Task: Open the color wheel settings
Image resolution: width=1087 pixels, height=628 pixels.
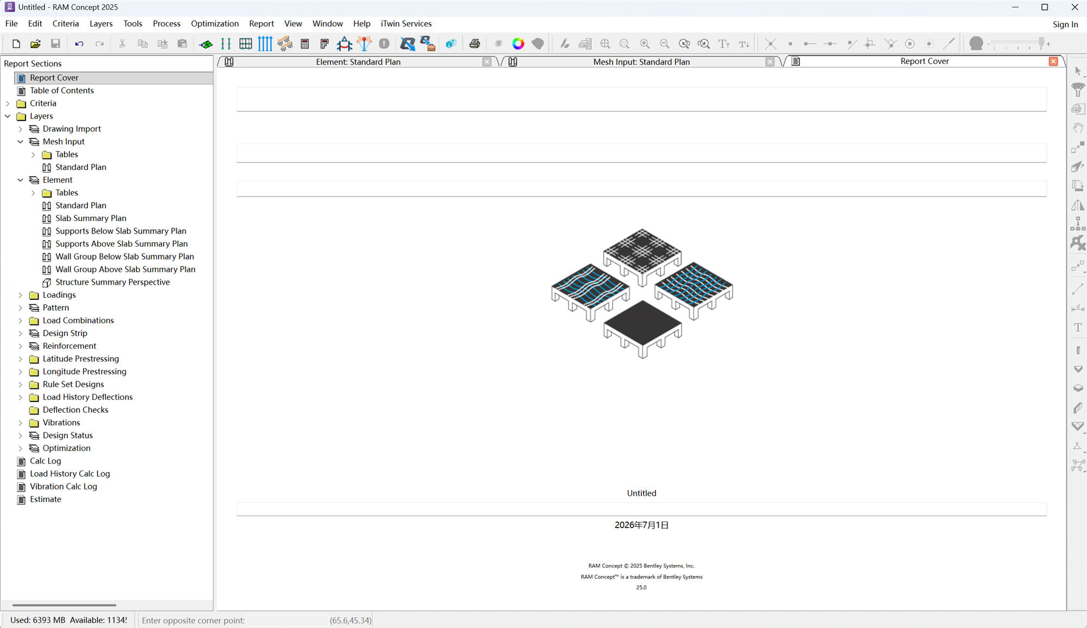Action: (x=518, y=44)
